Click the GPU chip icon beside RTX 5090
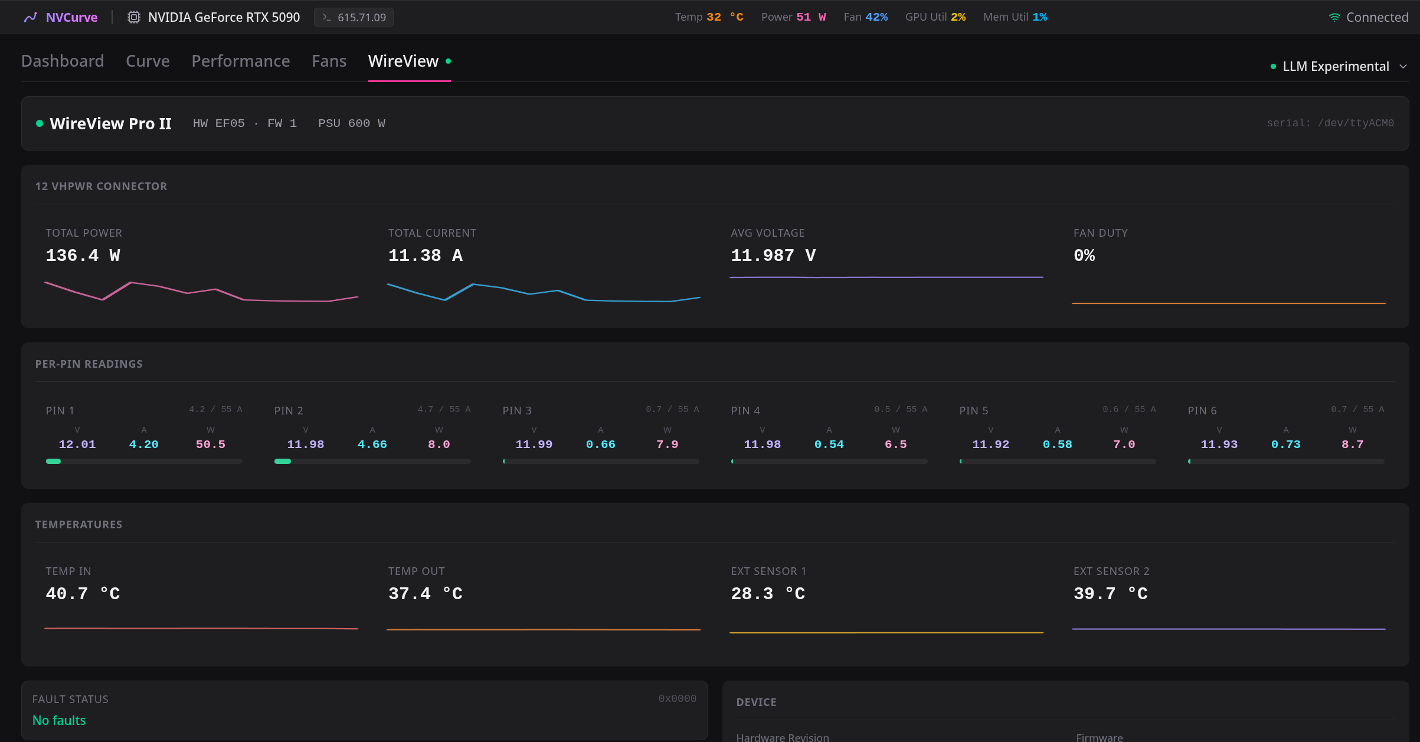The image size is (1420, 742). point(134,17)
